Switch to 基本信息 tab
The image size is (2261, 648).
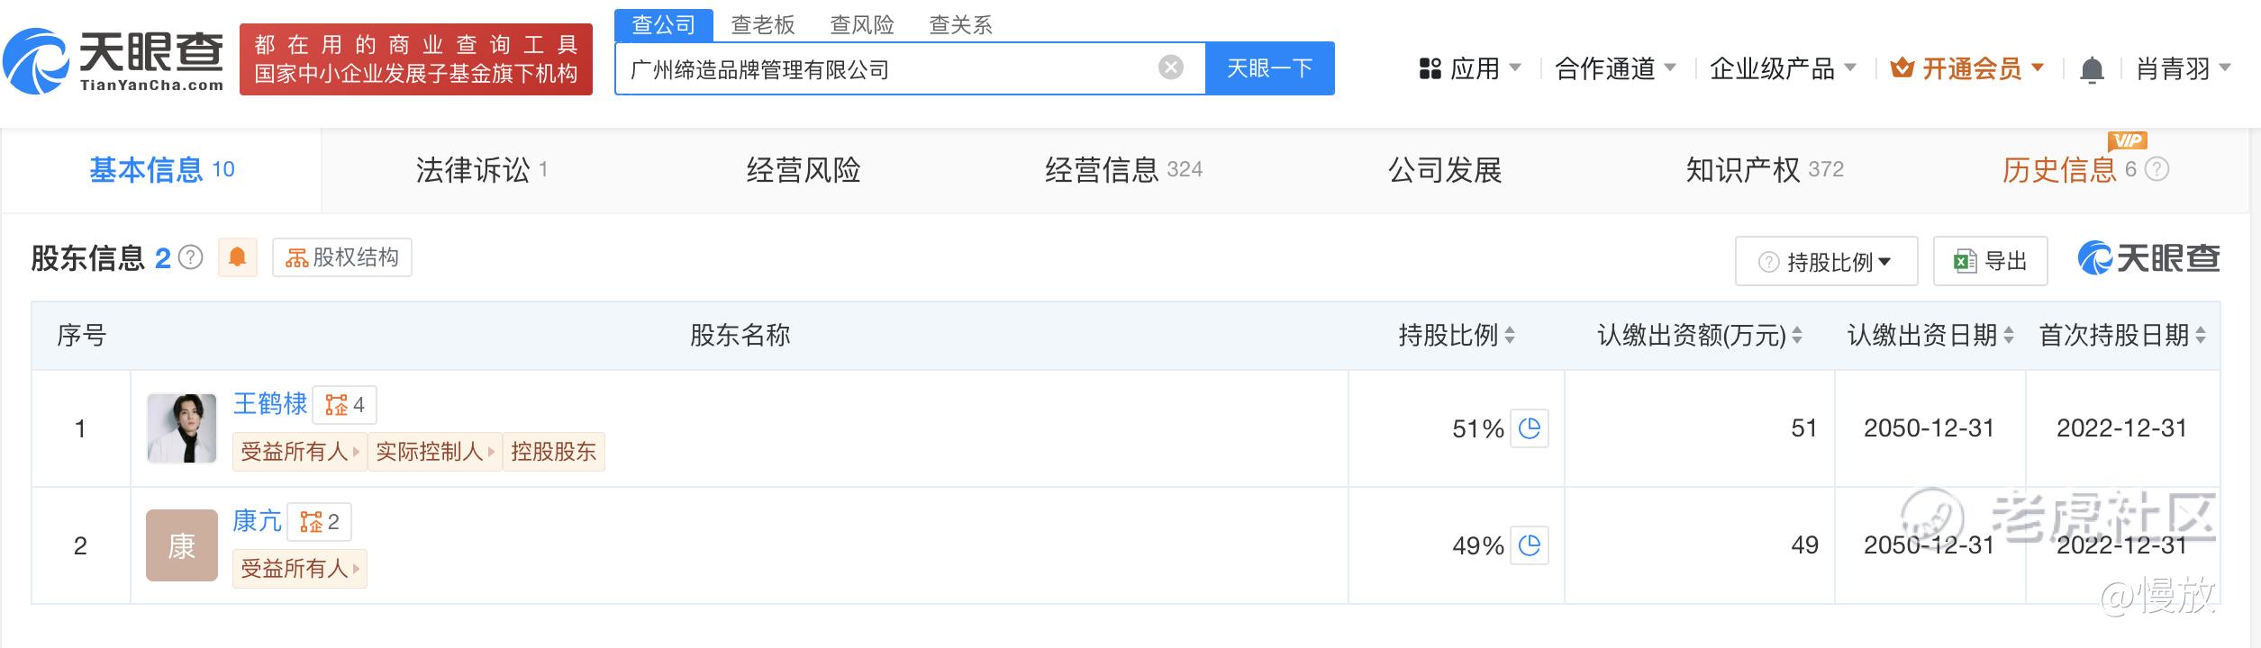coord(161,170)
